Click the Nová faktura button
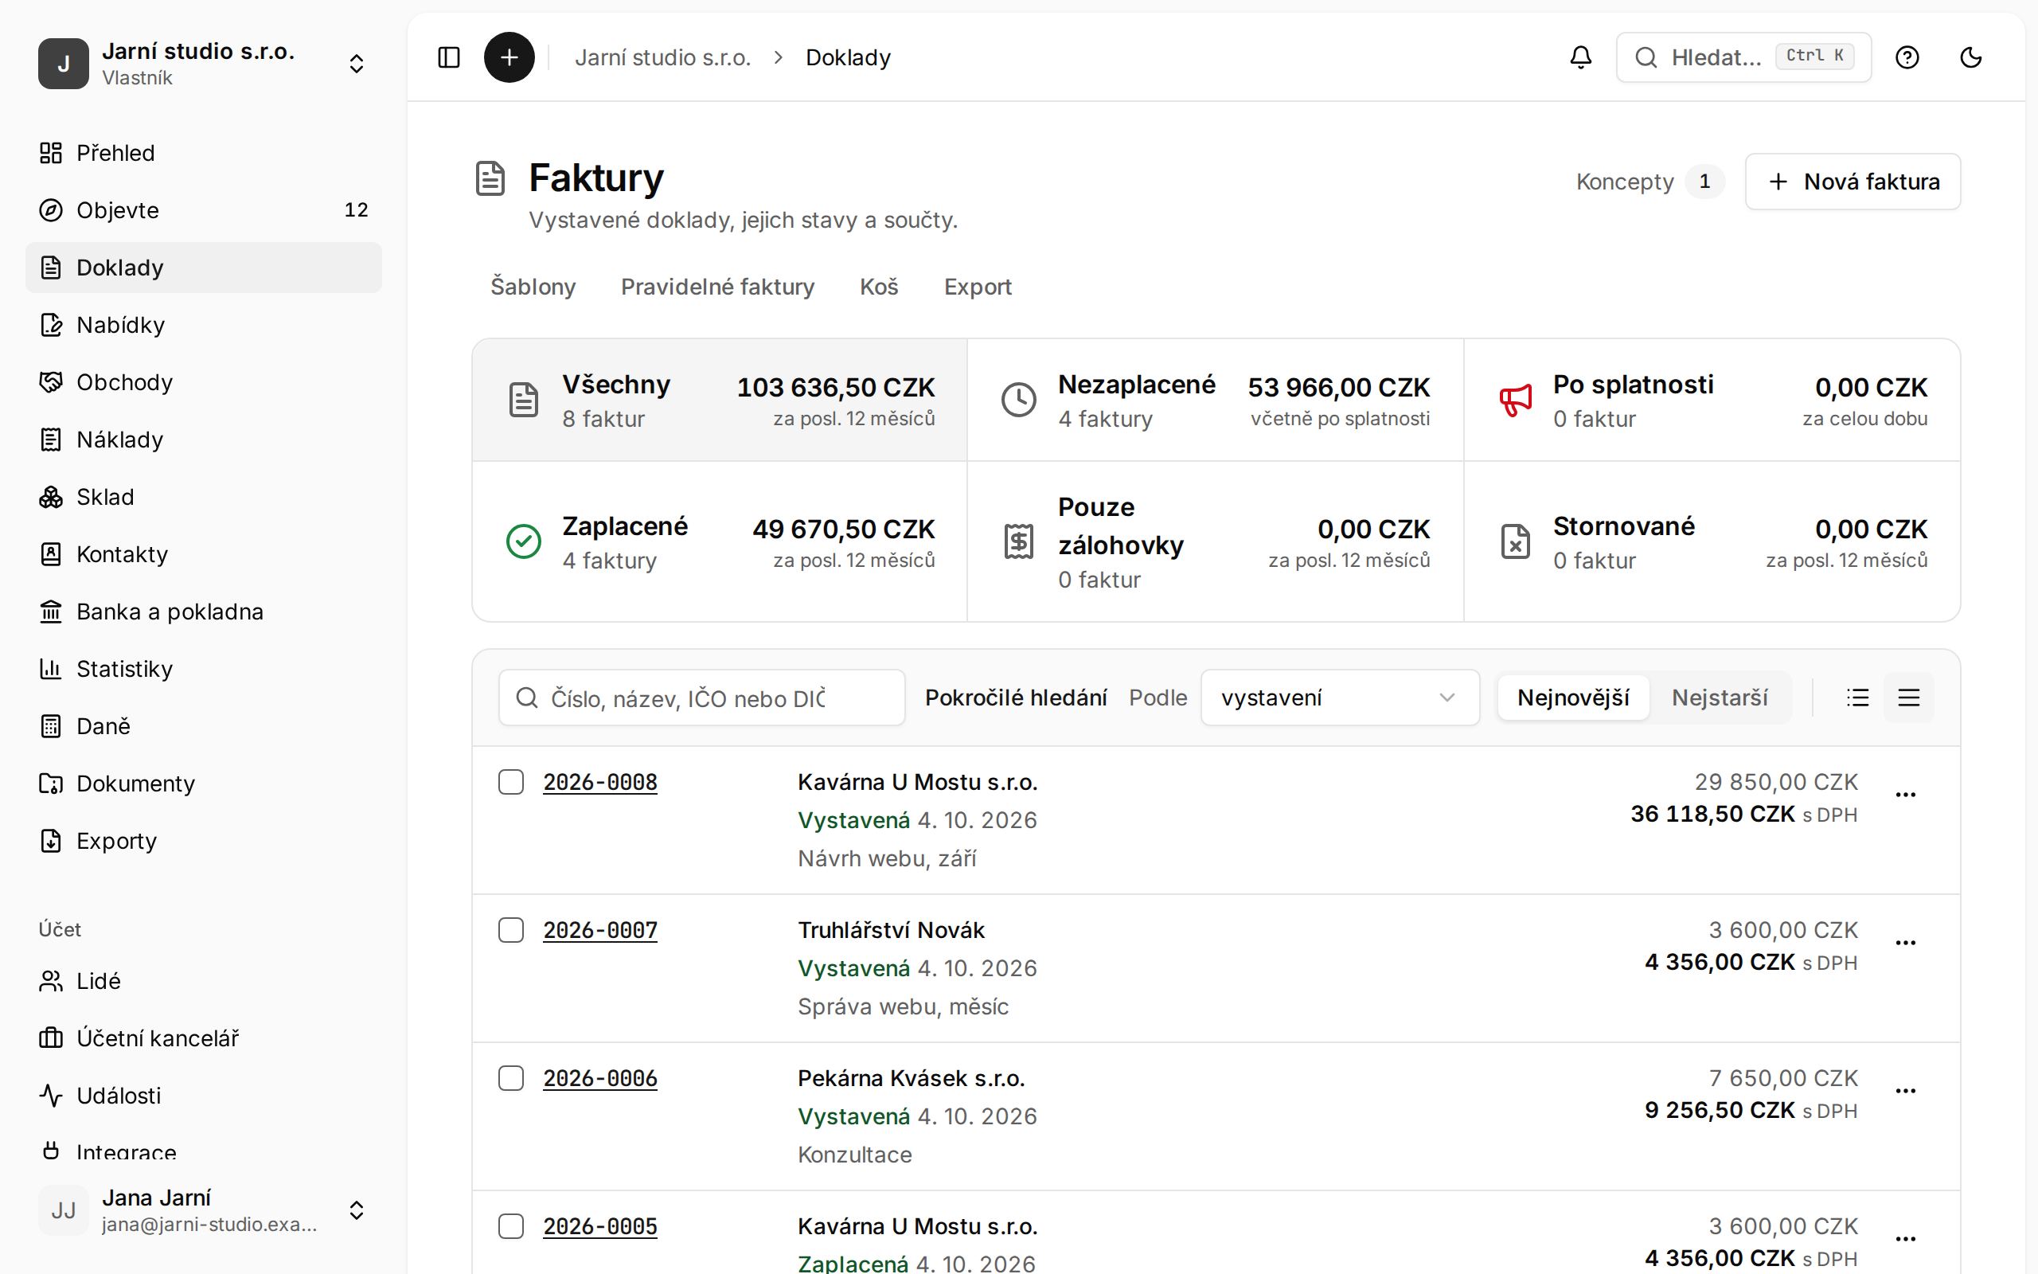Viewport: 2038px width, 1274px height. [1853, 182]
